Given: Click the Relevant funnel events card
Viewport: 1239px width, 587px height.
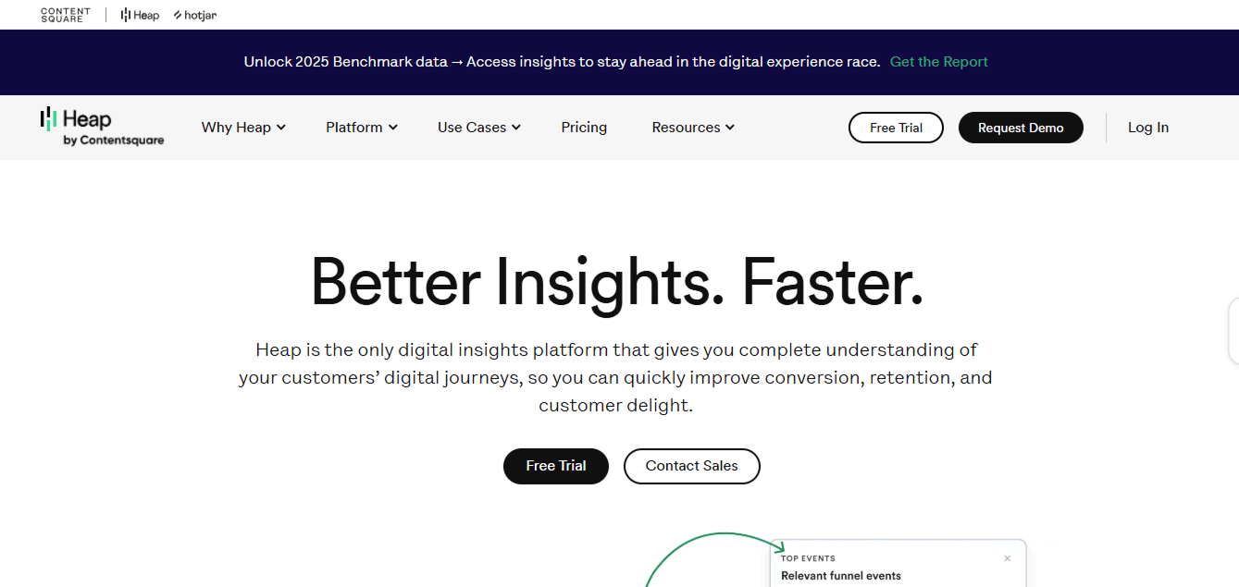Looking at the screenshot, I should tap(840, 576).
